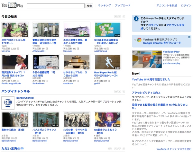
Task: Move ただいま再生中 section down arrow
Action: point(120,149)
